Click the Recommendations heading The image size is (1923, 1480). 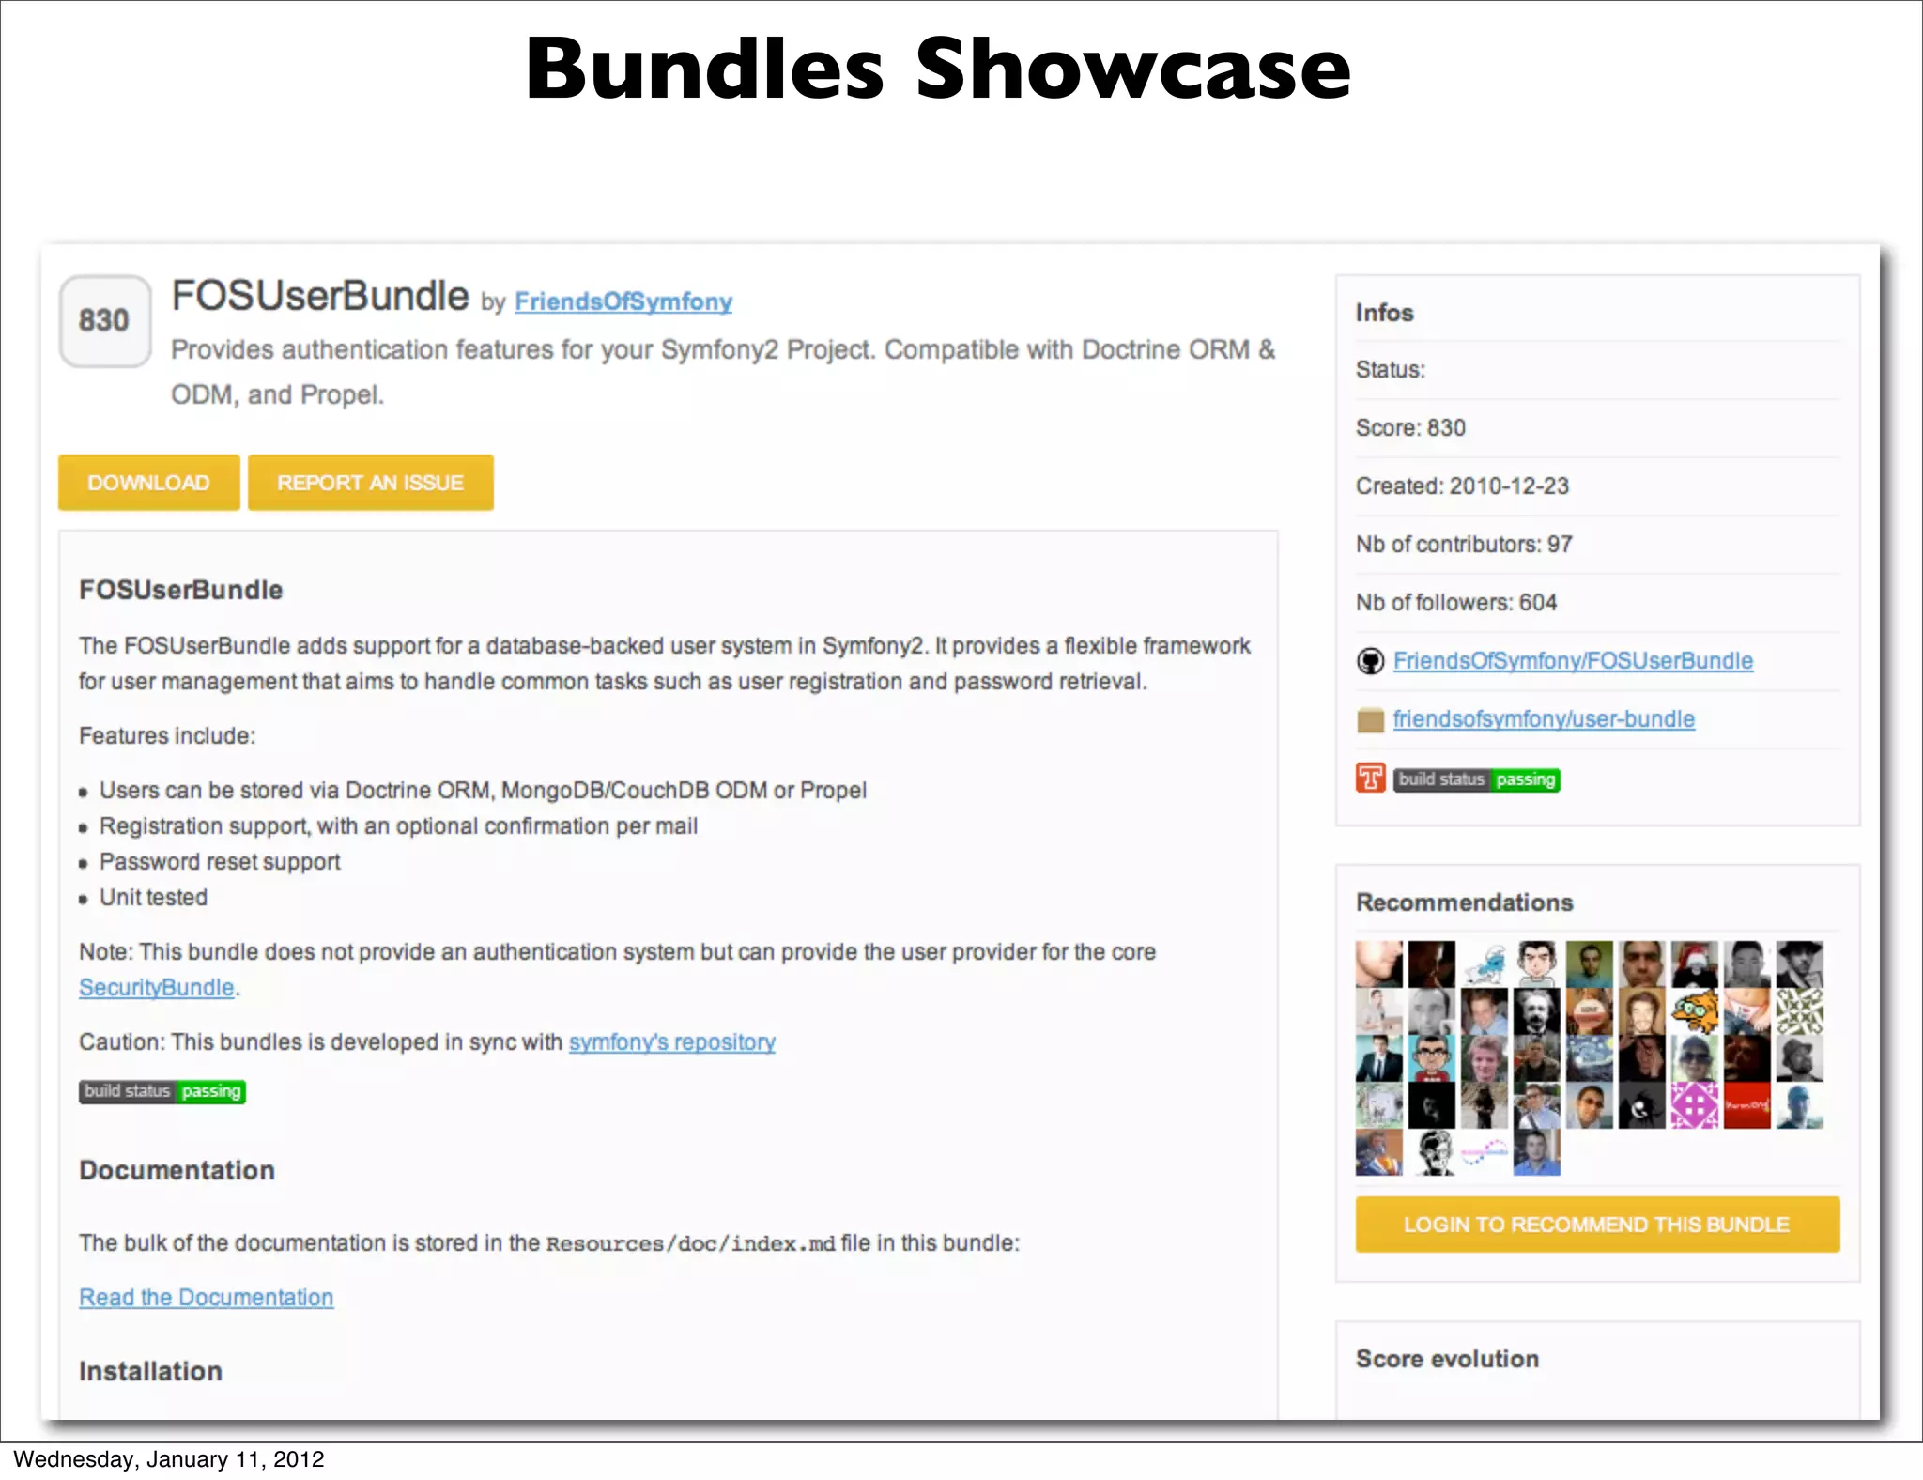(1465, 902)
